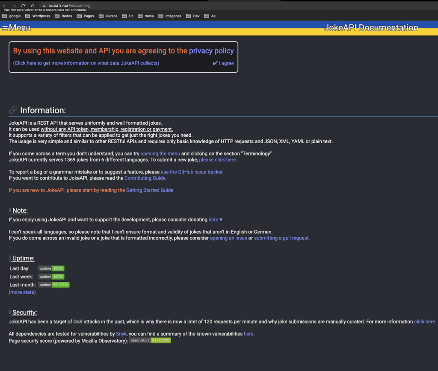
Task: Click the Last month uptime 99.958% badge
Action: click(x=53, y=285)
